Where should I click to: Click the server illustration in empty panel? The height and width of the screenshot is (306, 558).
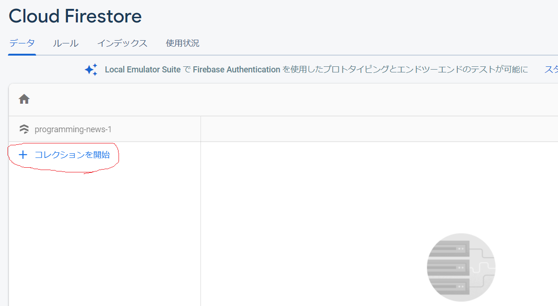tap(461, 267)
